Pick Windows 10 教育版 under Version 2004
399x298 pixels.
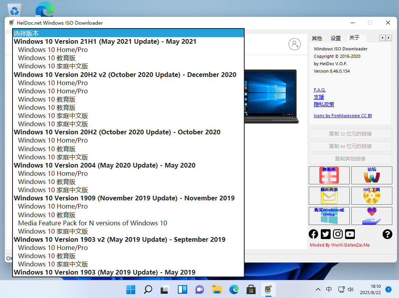tap(129, 182)
